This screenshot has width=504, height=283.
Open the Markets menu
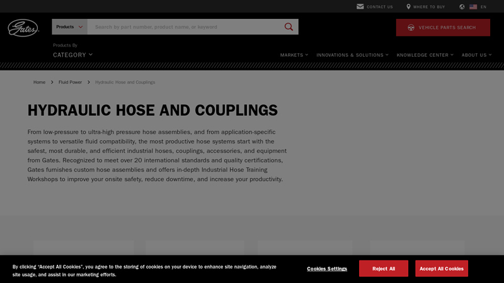[x=294, y=55]
